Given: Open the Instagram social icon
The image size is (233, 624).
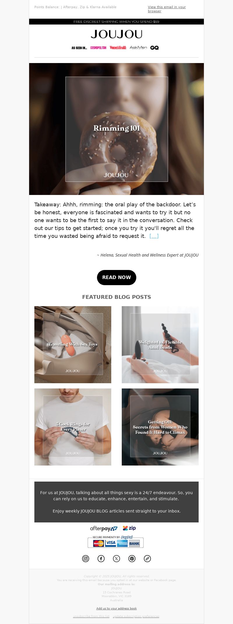Looking at the screenshot, I should [x=86, y=559].
